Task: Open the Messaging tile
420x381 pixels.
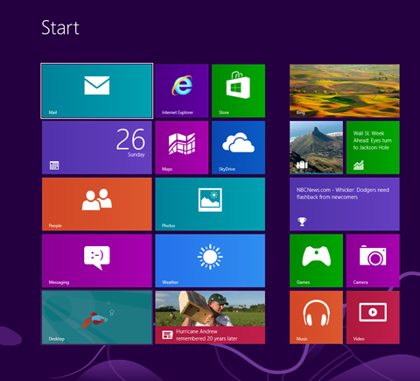Action: tap(97, 261)
